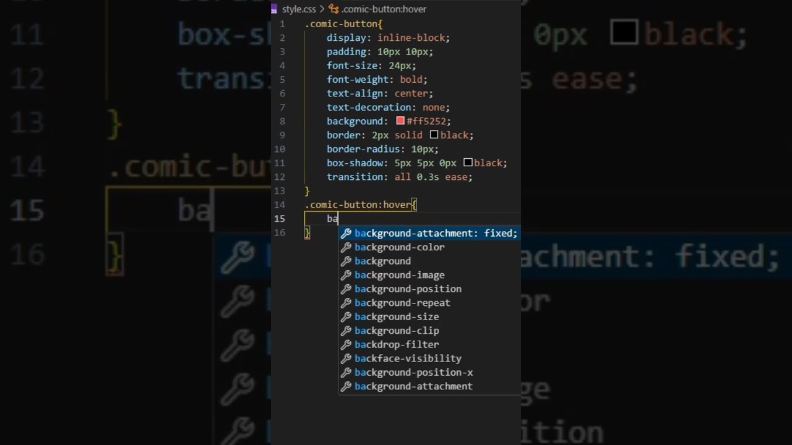Open border black color swatch
This screenshot has height=445, width=792.
coord(434,135)
